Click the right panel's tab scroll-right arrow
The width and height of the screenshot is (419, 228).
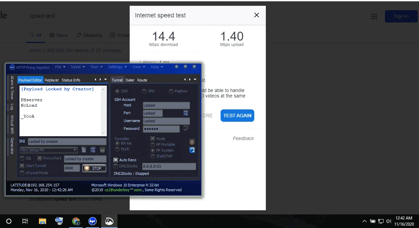[190, 79]
